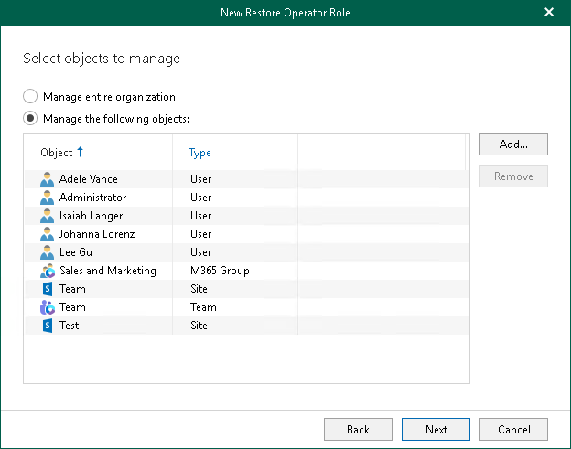The width and height of the screenshot is (571, 449).
Task: Click the Administrator user icon
Action: coord(48,198)
